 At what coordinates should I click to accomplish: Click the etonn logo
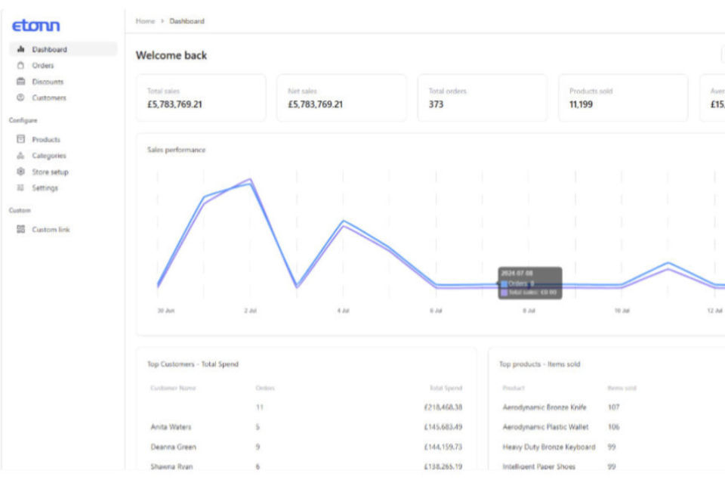point(35,26)
